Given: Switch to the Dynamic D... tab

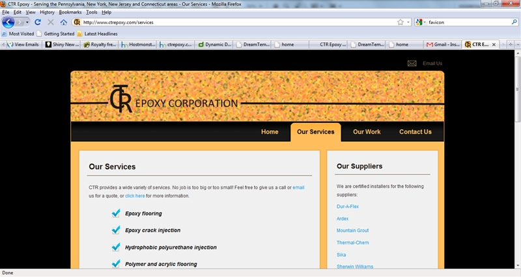Looking at the screenshot, I should point(214,44).
